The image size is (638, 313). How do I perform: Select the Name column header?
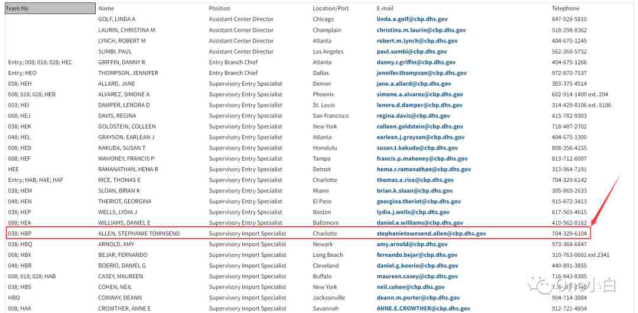(x=106, y=8)
